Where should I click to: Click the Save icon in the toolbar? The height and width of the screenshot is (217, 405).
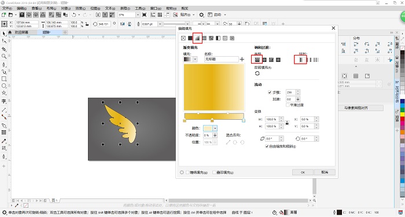pos(22,15)
